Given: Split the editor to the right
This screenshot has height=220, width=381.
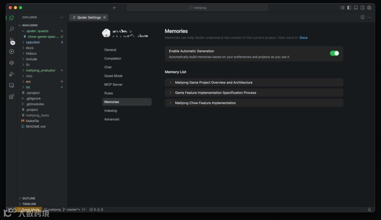Looking at the screenshot, I should click(363, 17).
